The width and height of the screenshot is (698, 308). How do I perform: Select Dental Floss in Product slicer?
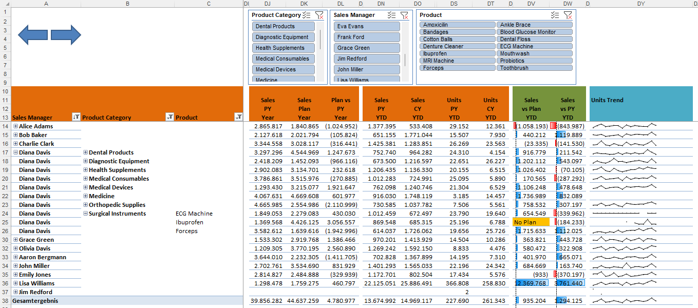click(x=534, y=39)
